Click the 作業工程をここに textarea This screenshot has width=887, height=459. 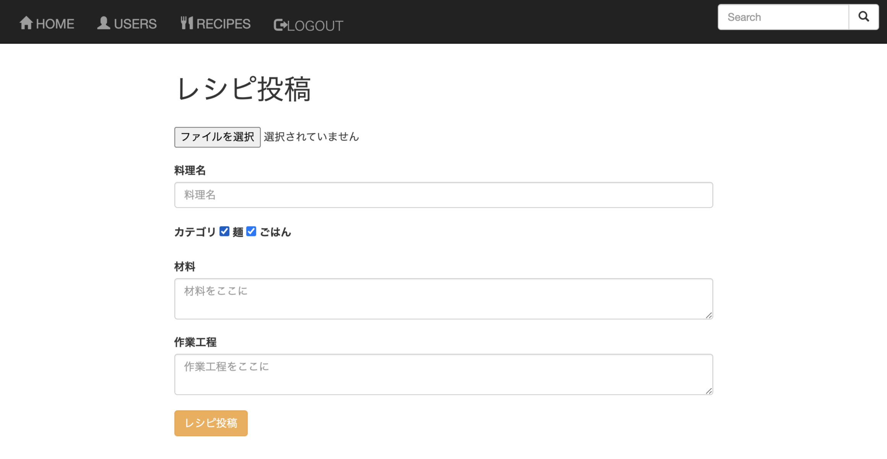tap(443, 373)
